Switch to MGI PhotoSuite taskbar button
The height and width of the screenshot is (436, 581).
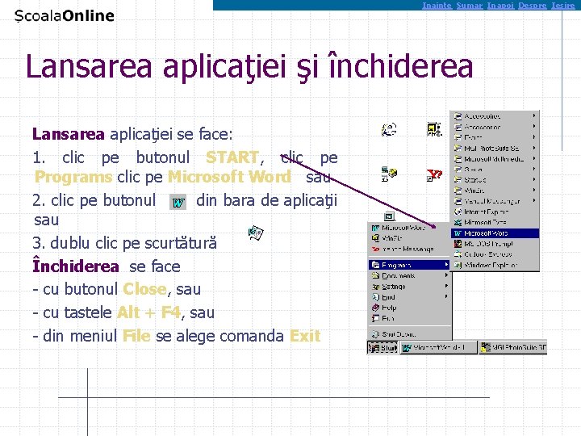pyautogui.click(x=513, y=348)
